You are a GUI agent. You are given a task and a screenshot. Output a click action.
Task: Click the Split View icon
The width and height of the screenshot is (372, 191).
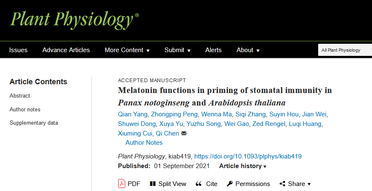152,183
